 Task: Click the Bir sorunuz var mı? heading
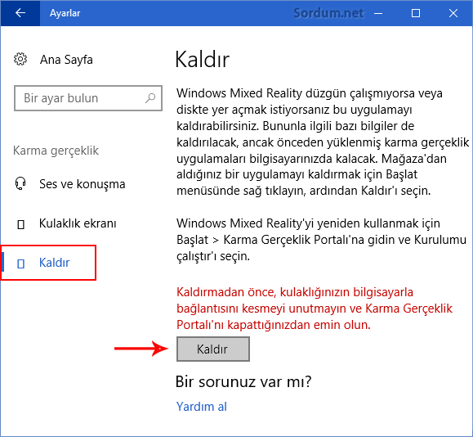click(243, 381)
